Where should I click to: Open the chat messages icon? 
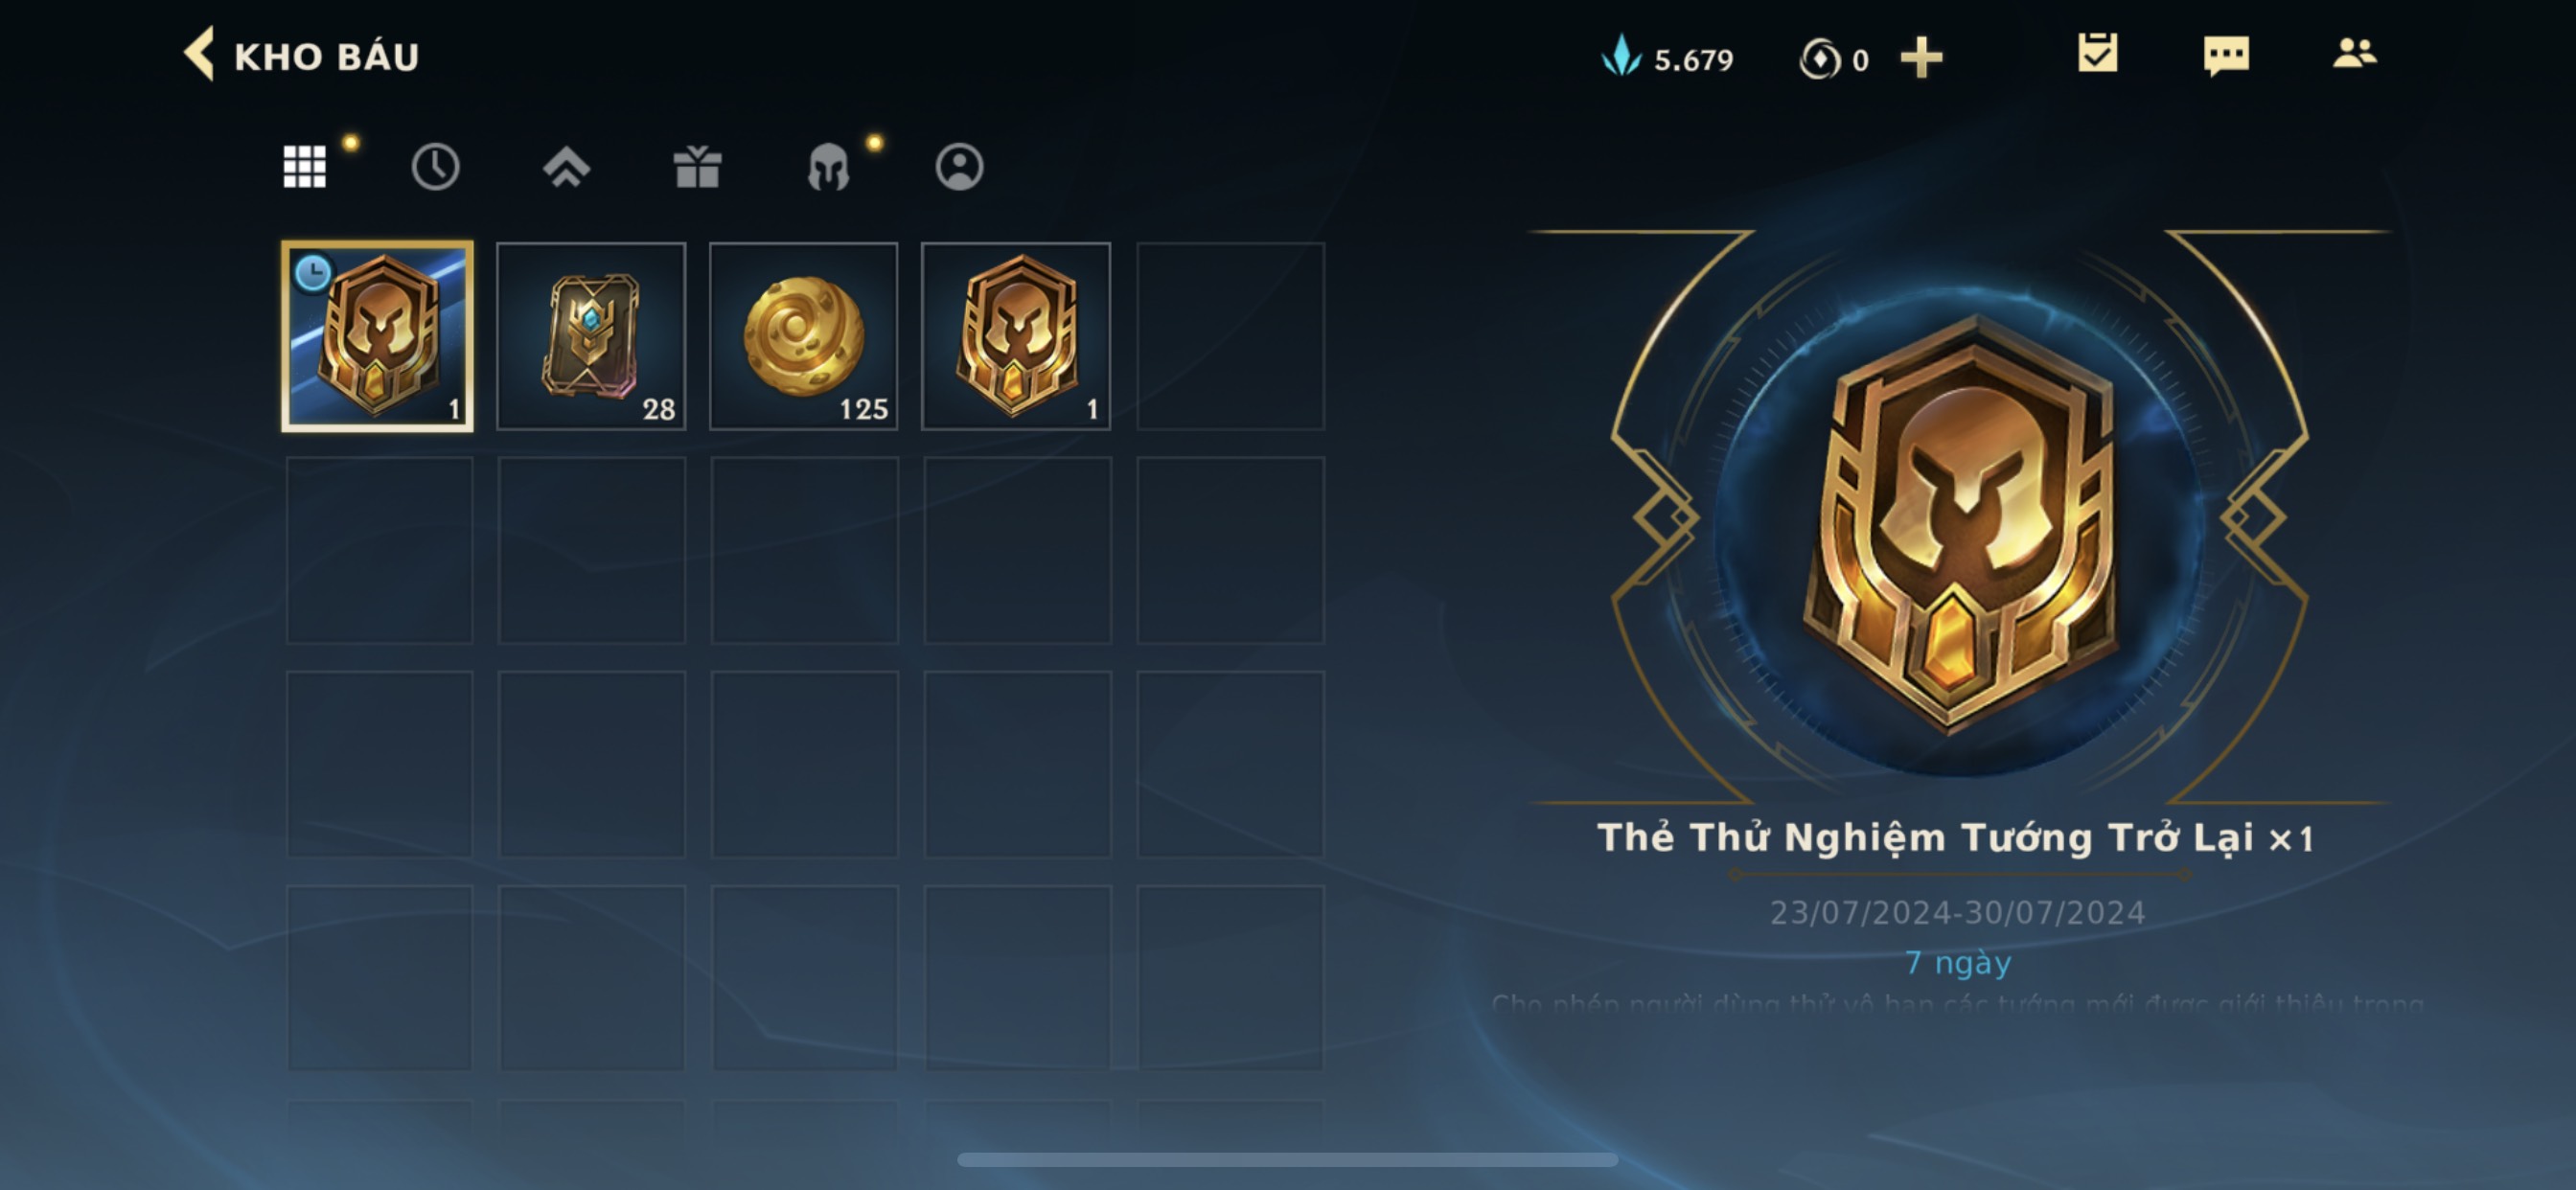[x=2226, y=55]
